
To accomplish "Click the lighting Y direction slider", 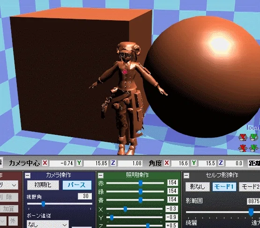I will [x=134, y=217].
